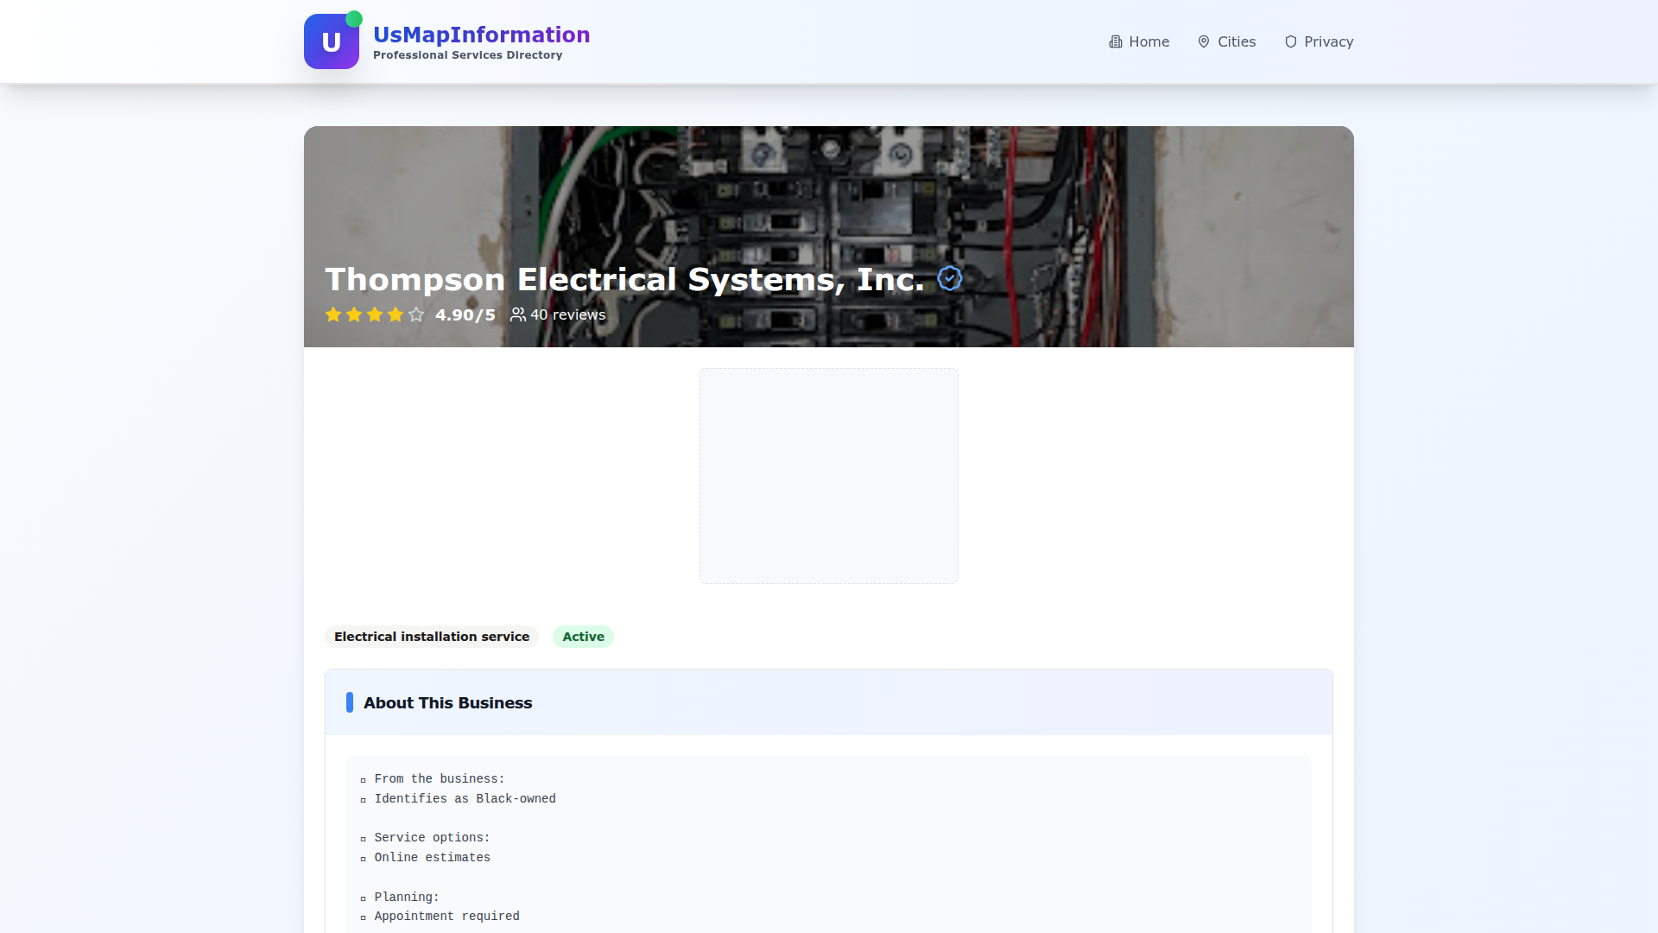Open the Cities nav link

1226,41
